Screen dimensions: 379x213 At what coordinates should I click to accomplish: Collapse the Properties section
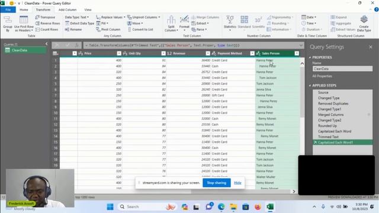310,57
